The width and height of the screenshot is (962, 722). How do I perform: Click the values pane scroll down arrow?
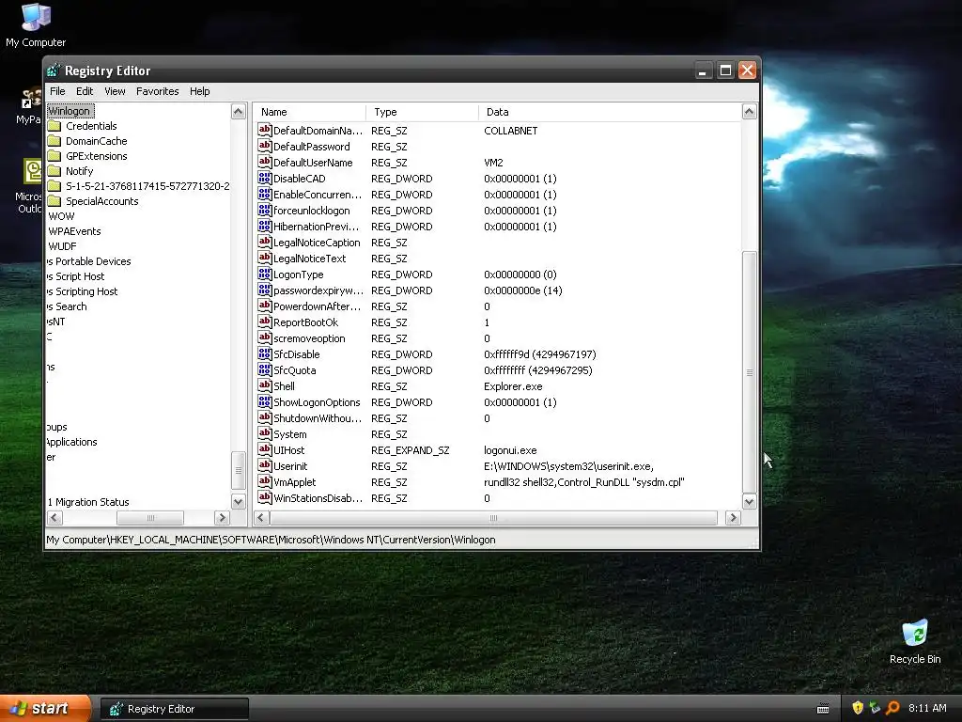point(749,502)
